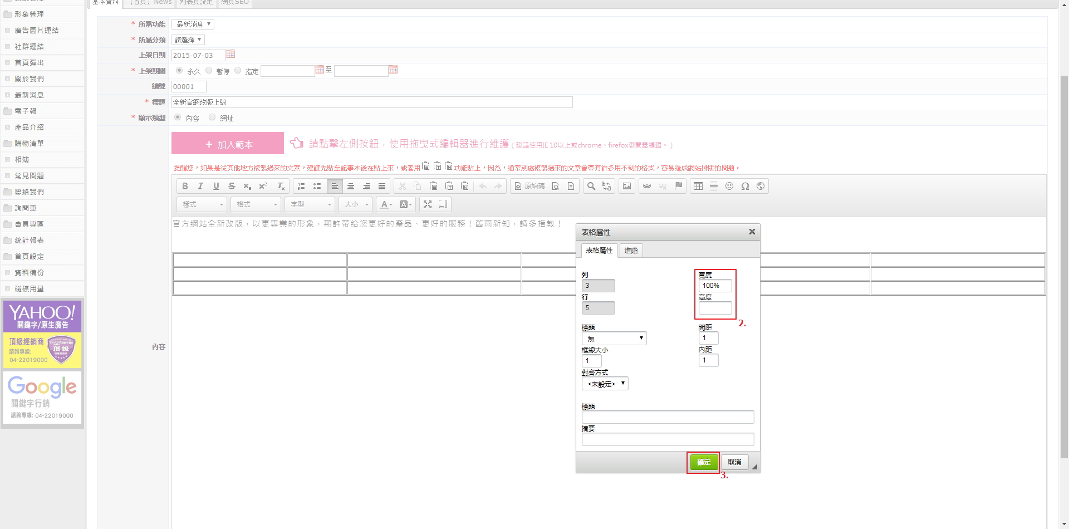Viewport: 1069px width, 529px height.
Task: Open the 對齊方式 alignment dropdown in dialog
Action: (x=605, y=384)
